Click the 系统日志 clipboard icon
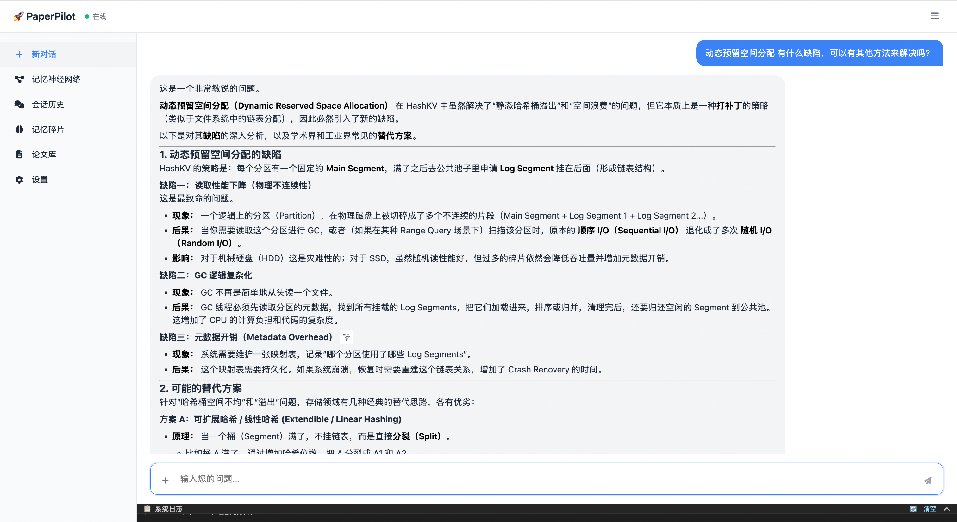 pos(147,508)
